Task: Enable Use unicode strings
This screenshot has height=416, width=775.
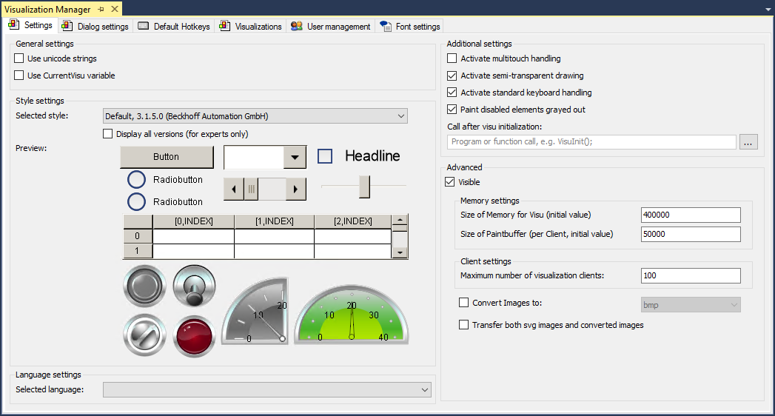Action: pos(19,58)
